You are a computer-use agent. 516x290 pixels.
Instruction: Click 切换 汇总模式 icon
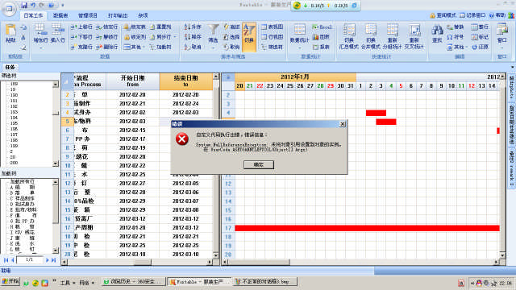coord(349,37)
